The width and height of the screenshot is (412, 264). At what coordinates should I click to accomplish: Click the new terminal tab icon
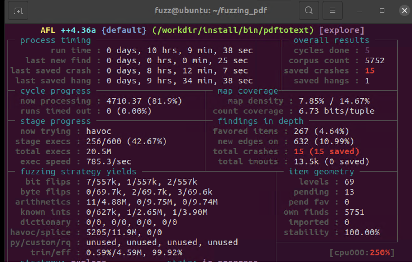pos(18,11)
